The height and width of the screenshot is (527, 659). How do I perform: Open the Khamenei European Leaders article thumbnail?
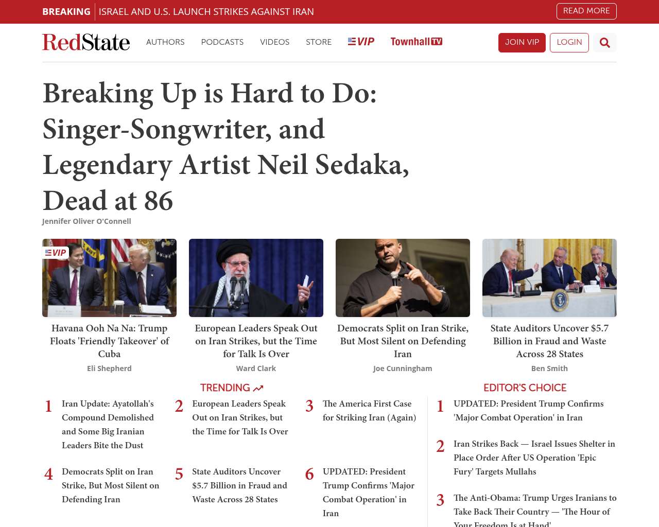point(256,278)
